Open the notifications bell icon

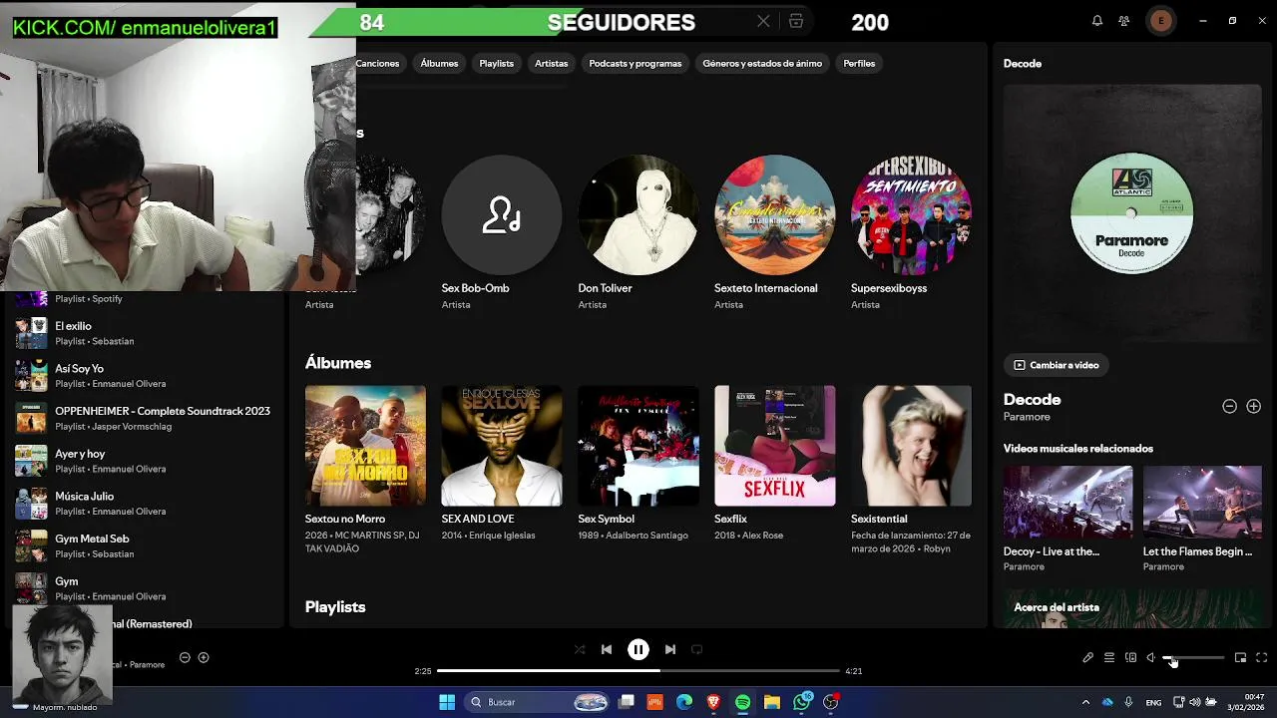point(1097,21)
